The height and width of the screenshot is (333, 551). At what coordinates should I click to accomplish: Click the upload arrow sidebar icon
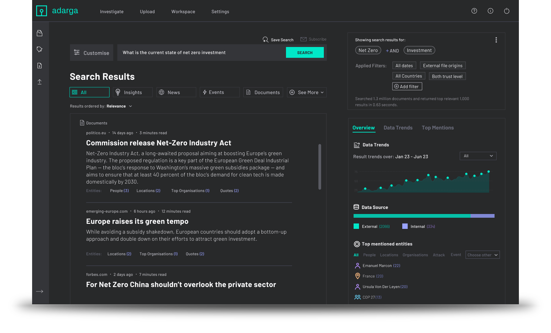[x=40, y=82]
